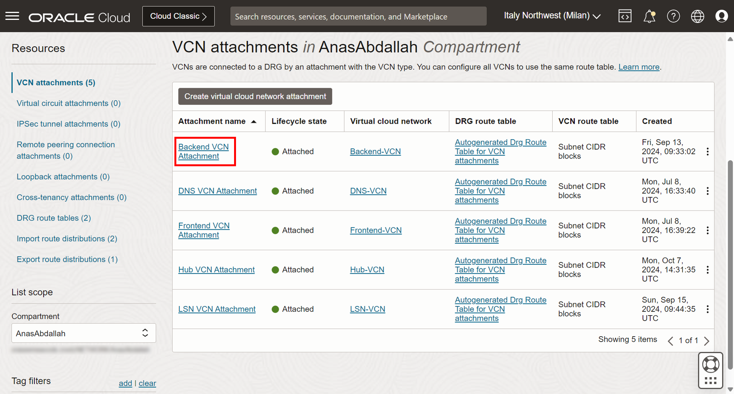Open the help question mark menu
This screenshot has height=394, width=734.
(x=674, y=16)
